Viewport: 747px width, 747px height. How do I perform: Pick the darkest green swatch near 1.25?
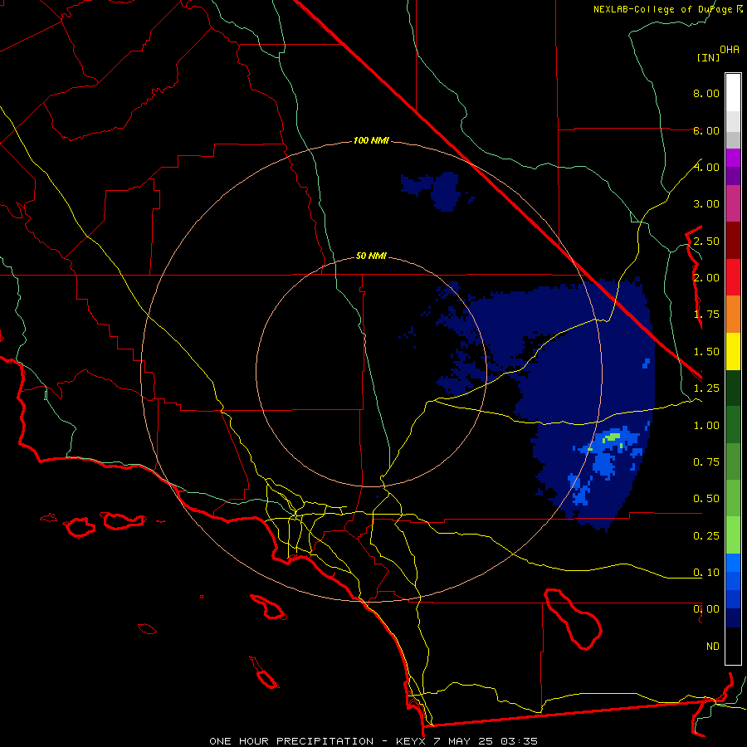pyautogui.click(x=733, y=388)
